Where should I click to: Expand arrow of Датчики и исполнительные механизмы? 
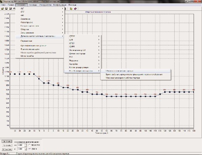click(63, 36)
